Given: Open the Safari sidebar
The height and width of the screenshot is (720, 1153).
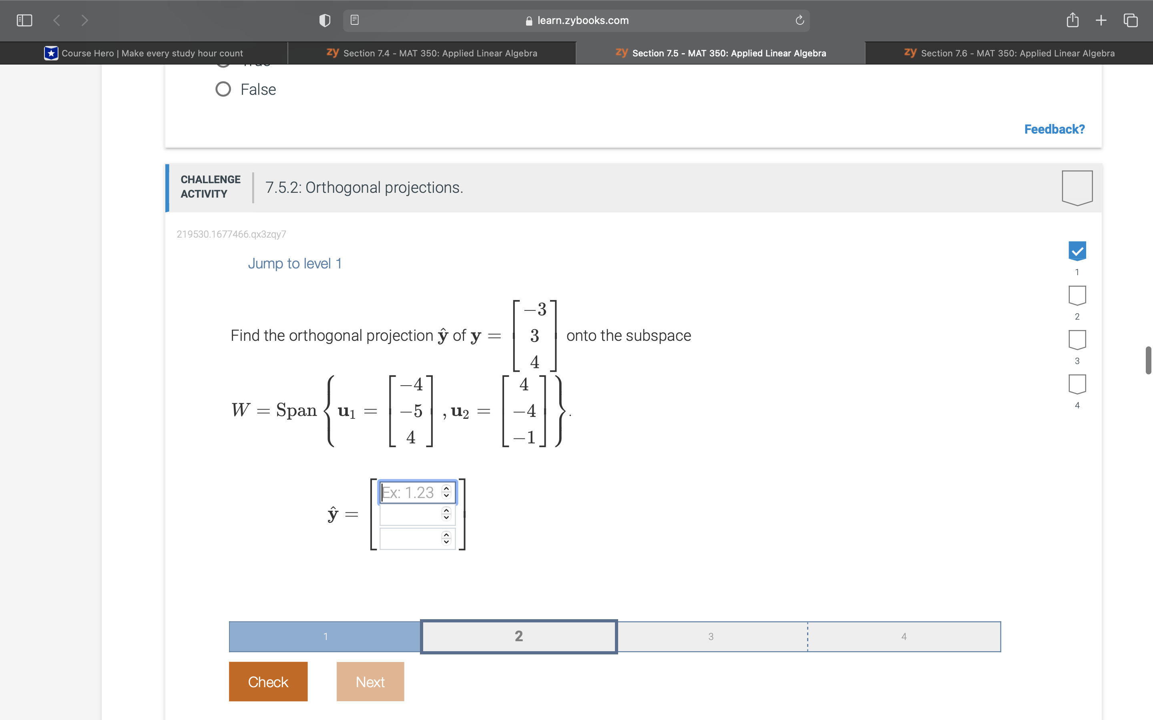Looking at the screenshot, I should [24, 20].
